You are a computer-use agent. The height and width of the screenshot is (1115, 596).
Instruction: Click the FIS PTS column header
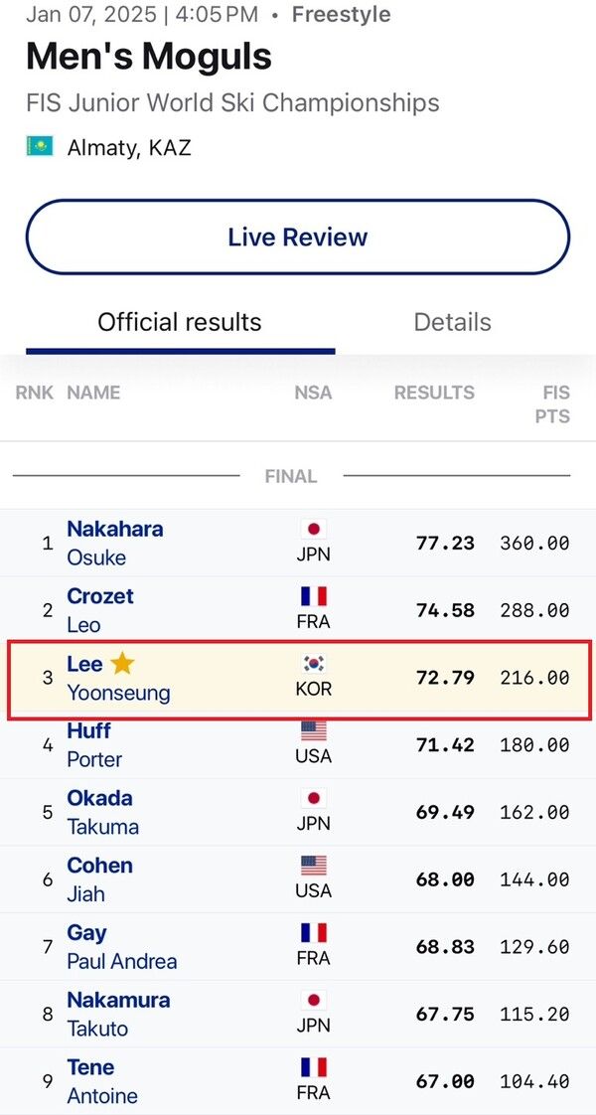click(551, 404)
